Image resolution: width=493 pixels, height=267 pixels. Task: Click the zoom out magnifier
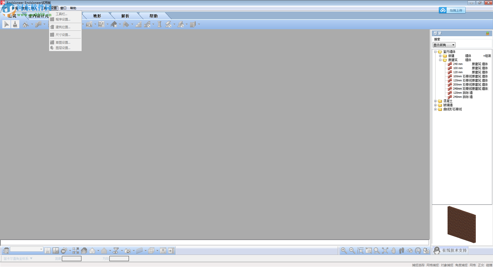pos(352,251)
